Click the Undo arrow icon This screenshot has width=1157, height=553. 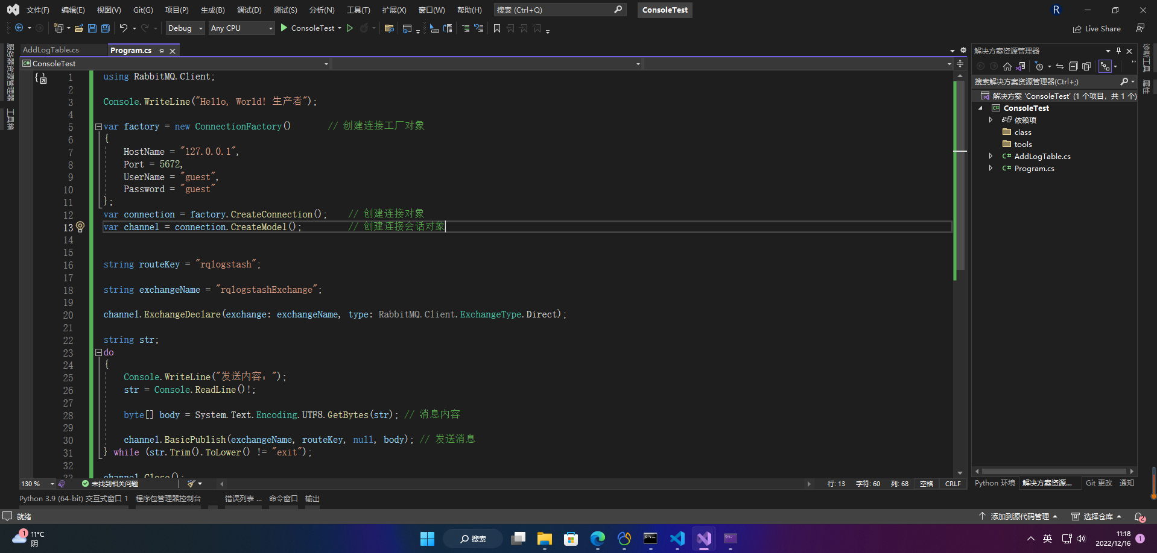pos(124,28)
